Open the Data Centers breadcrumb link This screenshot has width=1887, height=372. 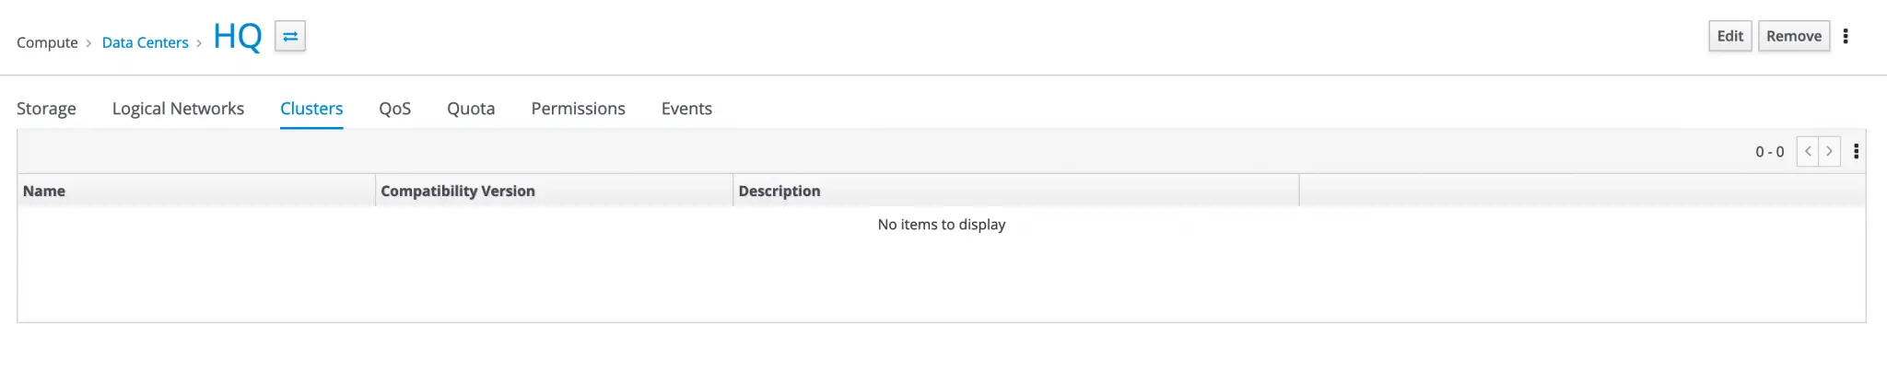(145, 42)
